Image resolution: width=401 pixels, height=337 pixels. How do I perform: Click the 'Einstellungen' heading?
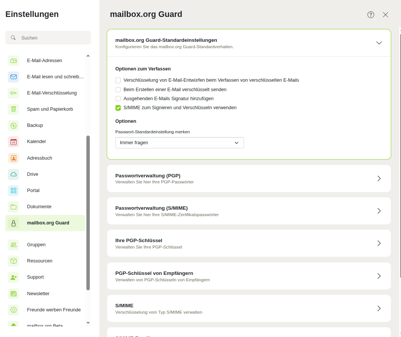(32, 14)
